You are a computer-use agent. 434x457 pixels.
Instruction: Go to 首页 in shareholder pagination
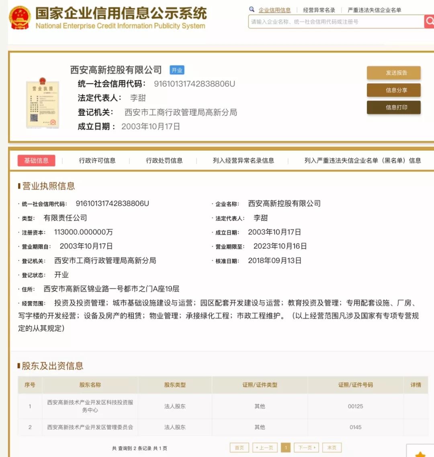(239, 447)
